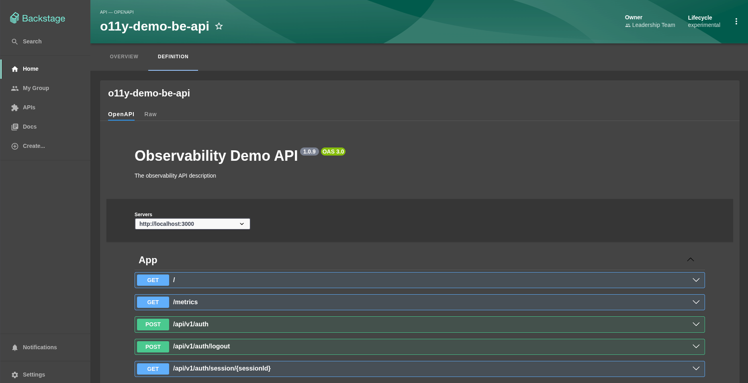The width and height of the screenshot is (748, 383).
Task: Expand the POST /api/v1/auth chevron
Action: (696, 324)
